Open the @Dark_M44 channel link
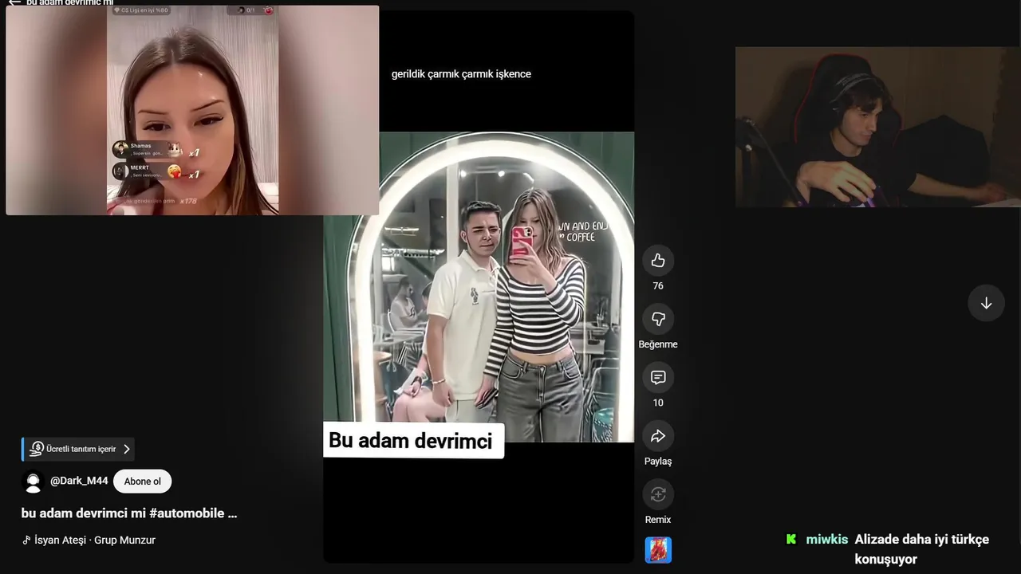The image size is (1021, 574). [79, 481]
